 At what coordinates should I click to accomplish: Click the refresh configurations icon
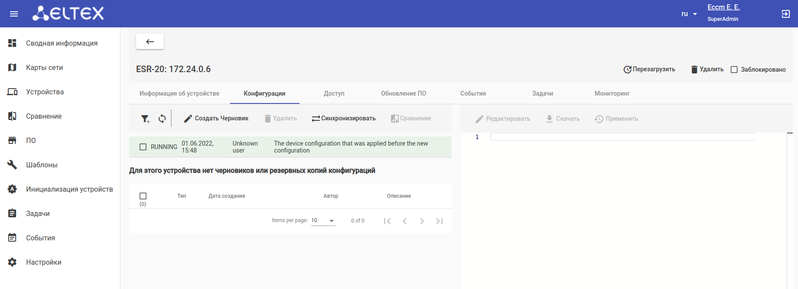pyautogui.click(x=162, y=119)
